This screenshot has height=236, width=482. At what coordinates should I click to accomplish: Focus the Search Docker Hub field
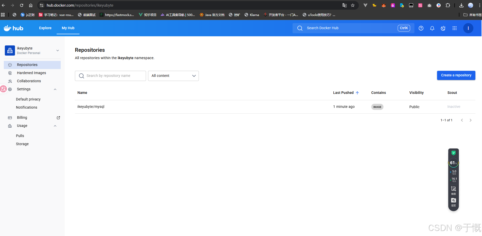coord(354,28)
